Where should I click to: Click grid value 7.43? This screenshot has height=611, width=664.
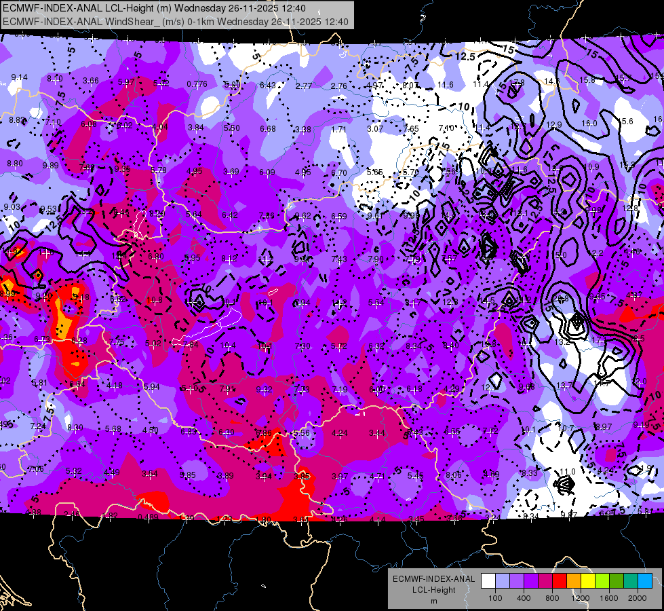coord(339,259)
